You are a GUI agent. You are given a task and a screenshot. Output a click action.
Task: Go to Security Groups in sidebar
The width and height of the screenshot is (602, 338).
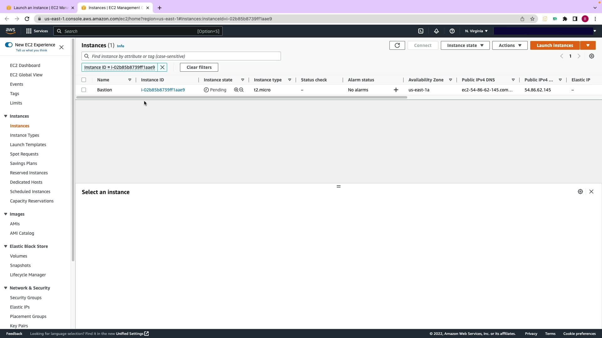click(x=26, y=298)
